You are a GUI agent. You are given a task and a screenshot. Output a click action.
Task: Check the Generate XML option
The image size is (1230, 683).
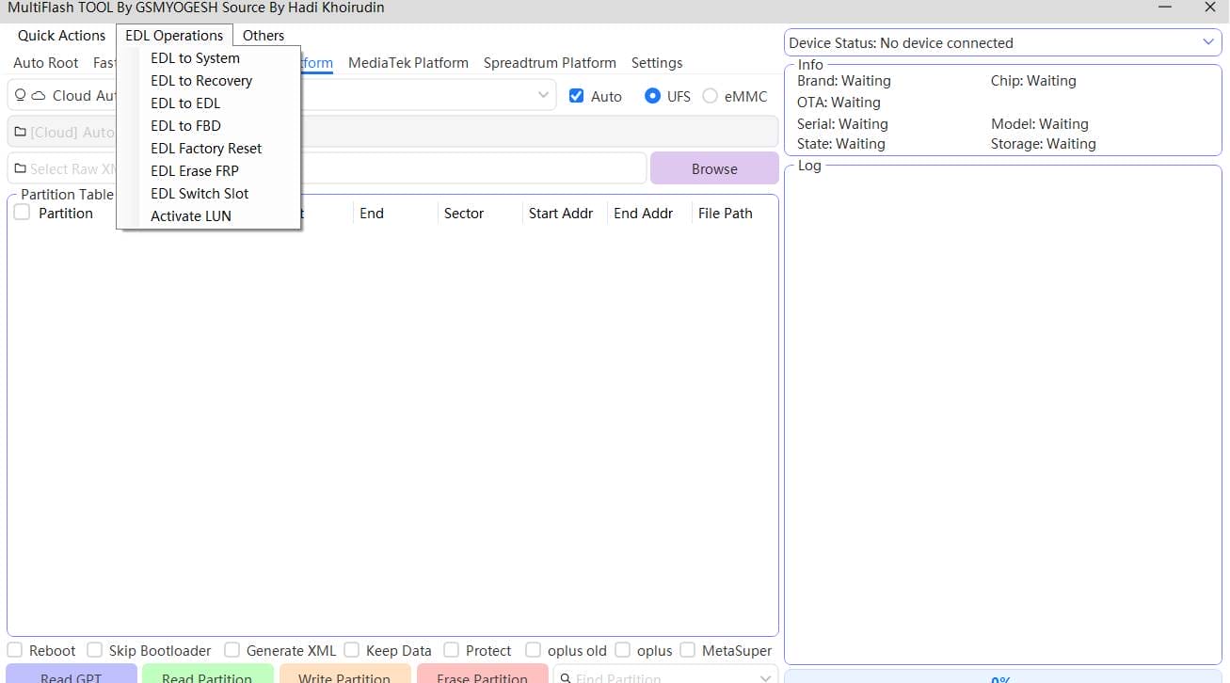[x=232, y=649]
